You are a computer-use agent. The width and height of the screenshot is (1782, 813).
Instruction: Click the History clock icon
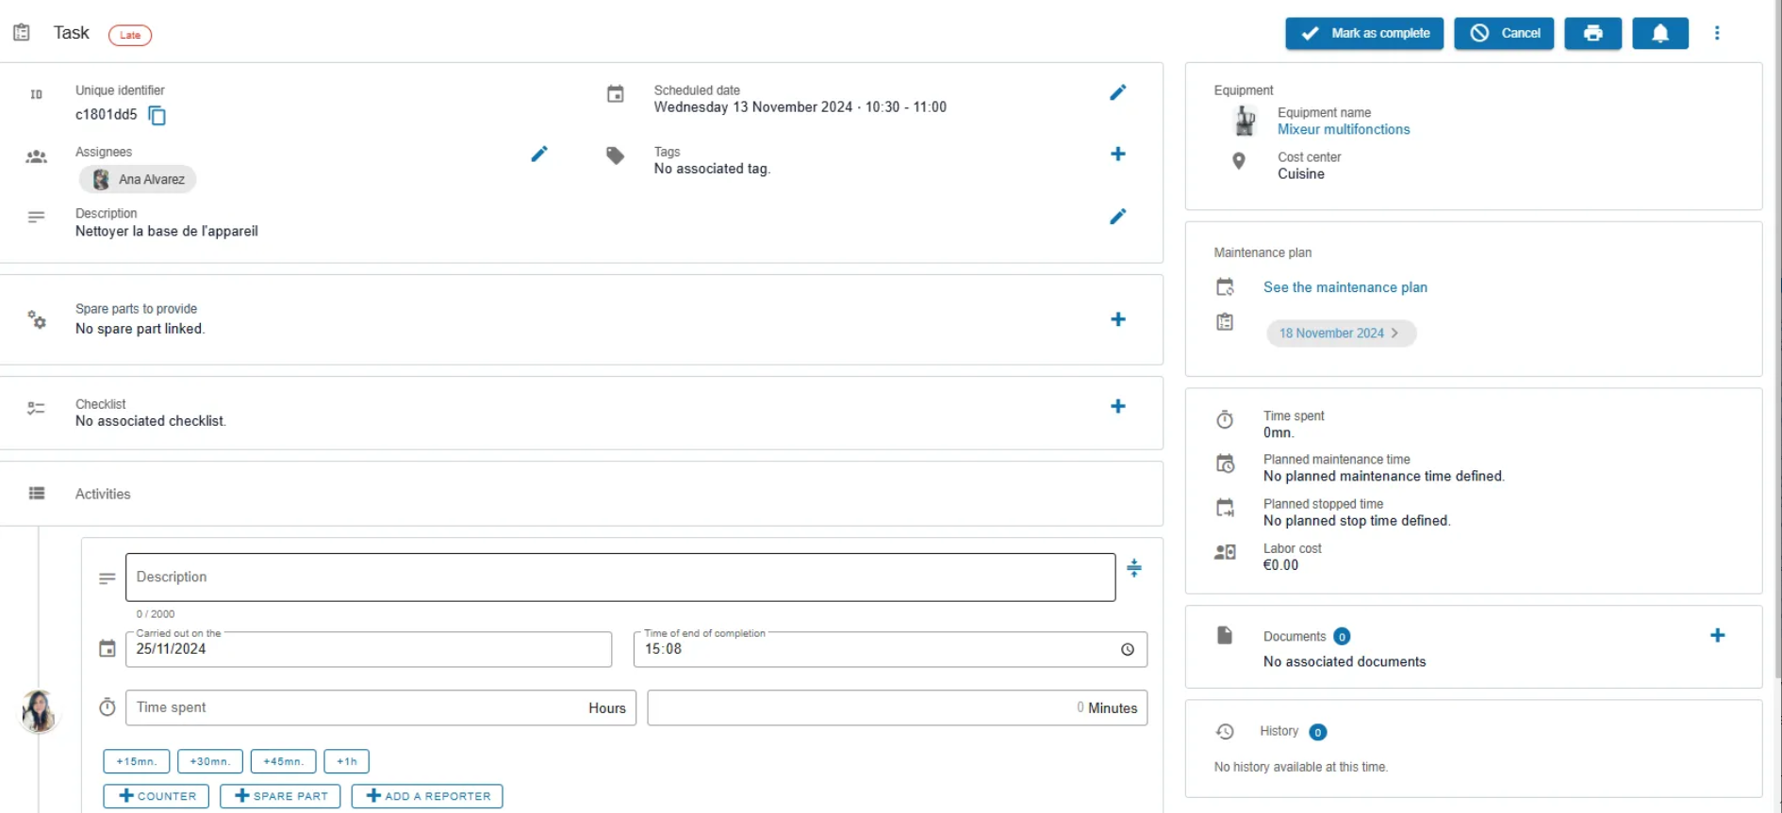point(1225,731)
